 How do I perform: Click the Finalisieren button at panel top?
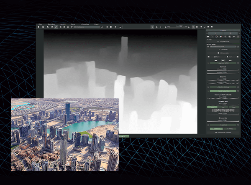tap(223, 31)
